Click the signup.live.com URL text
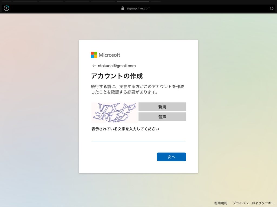 point(138,8)
